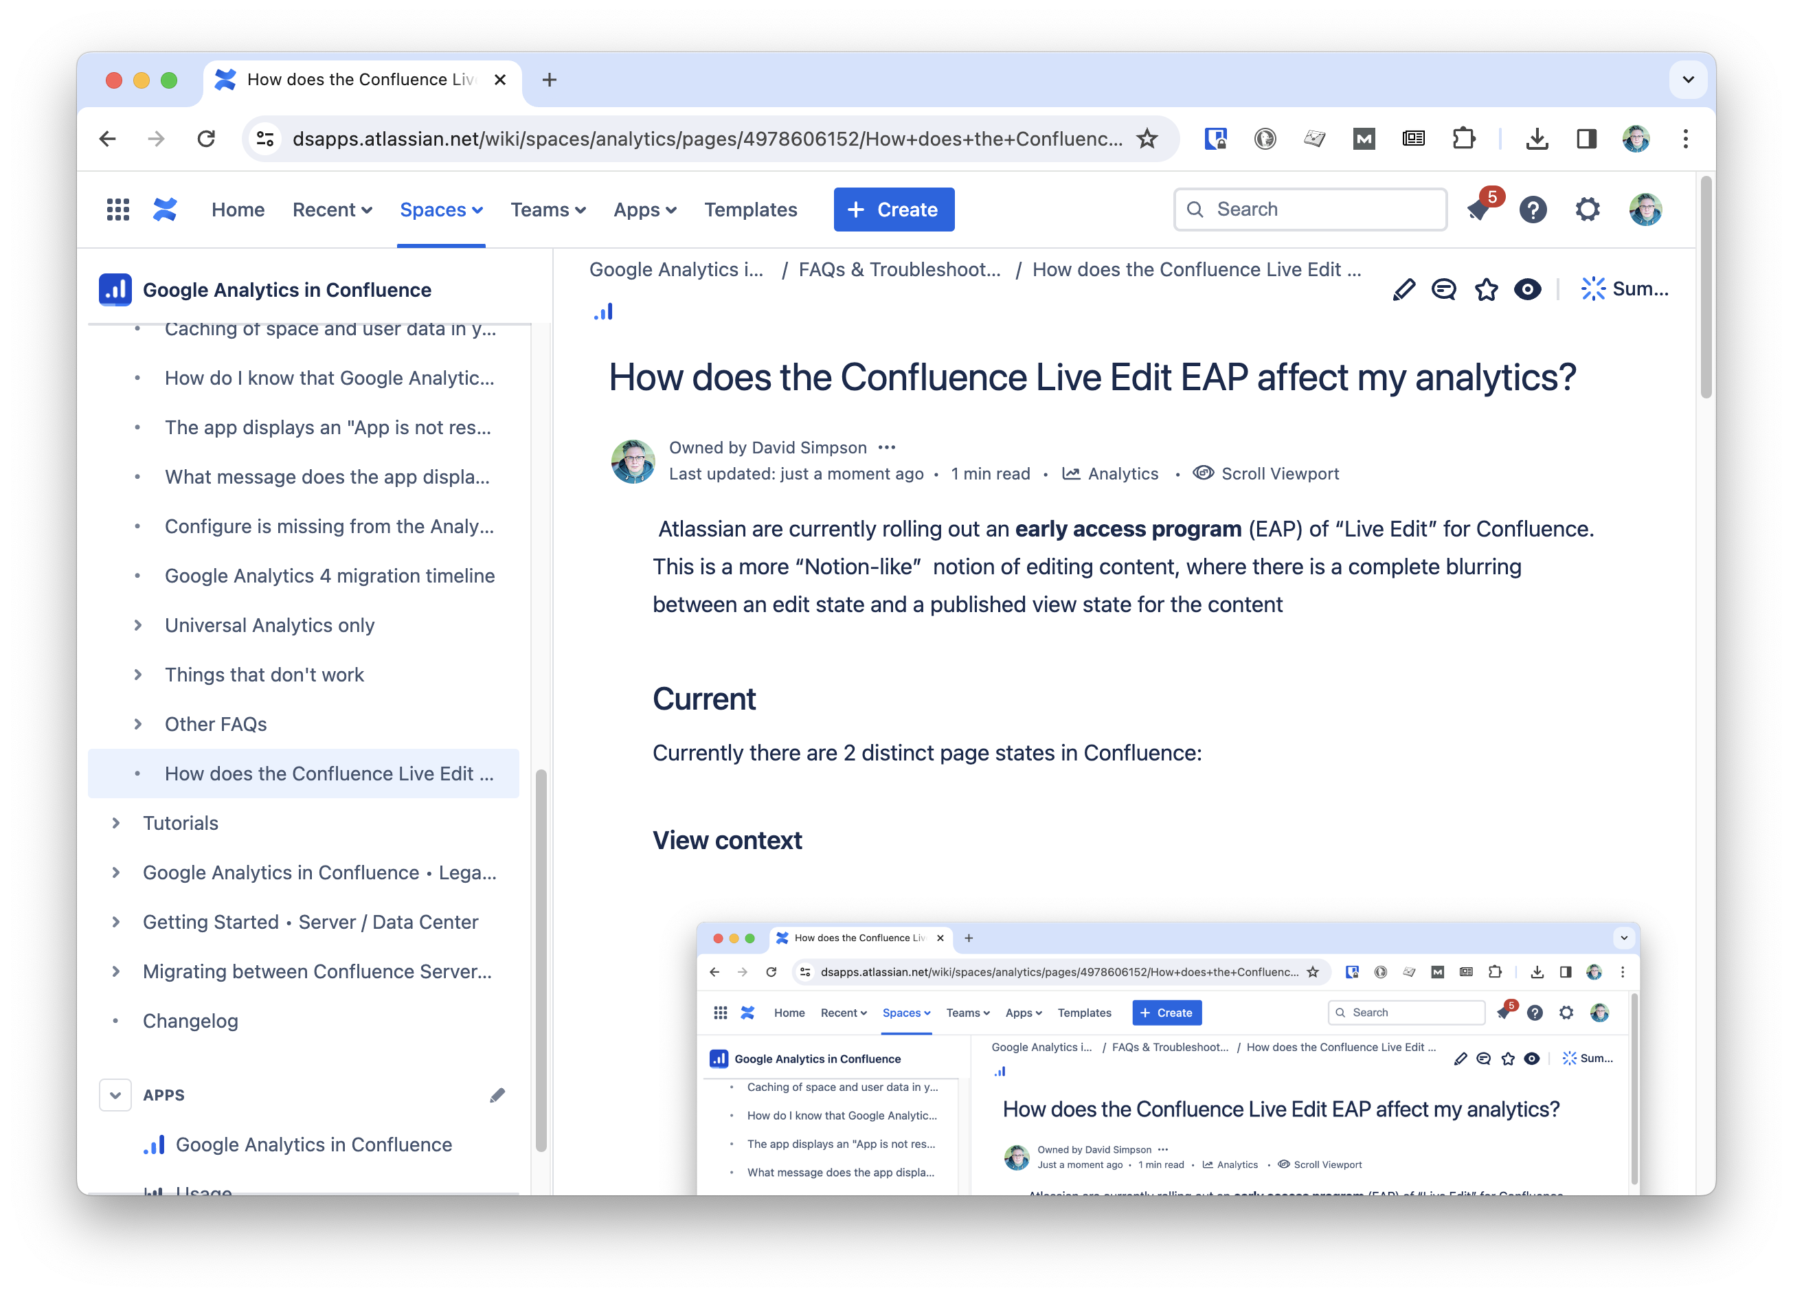Bookmark the page using the address bar star
Viewport: 1793px width, 1297px height.
[x=1148, y=139]
